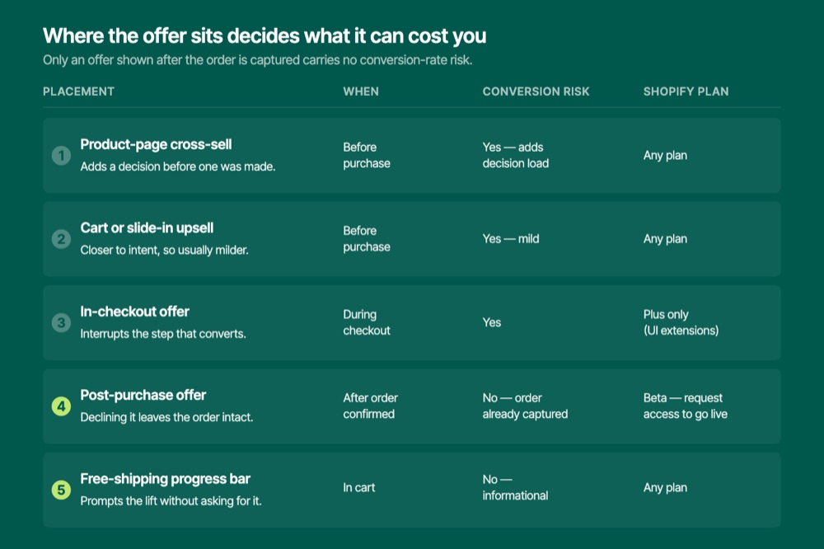The height and width of the screenshot is (549, 824).
Task: Select the SHOPIFY PLAN column header
Action: (x=686, y=91)
